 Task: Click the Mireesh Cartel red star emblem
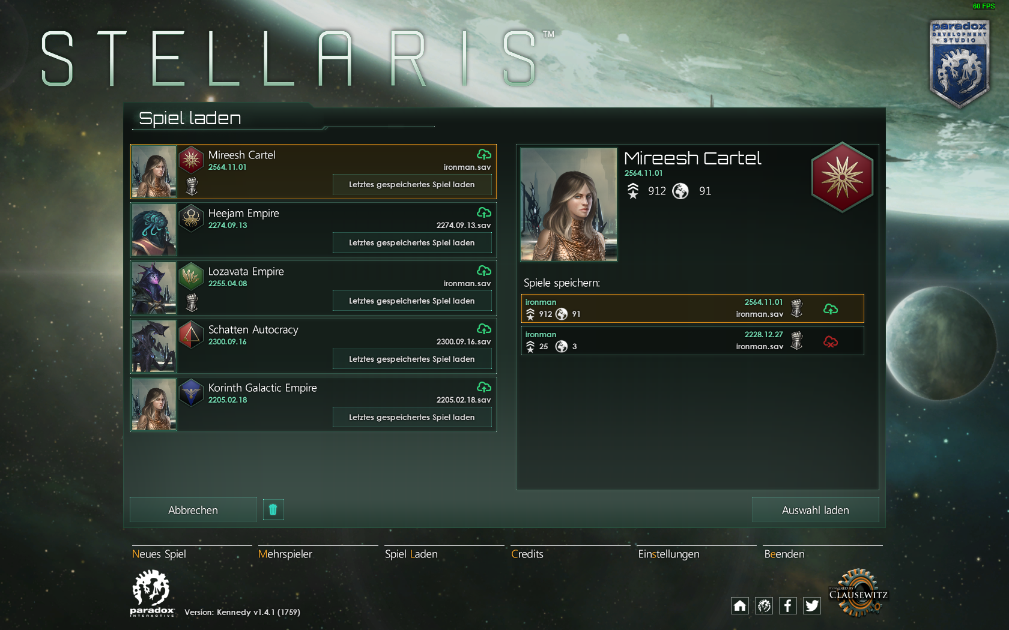coord(842,177)
